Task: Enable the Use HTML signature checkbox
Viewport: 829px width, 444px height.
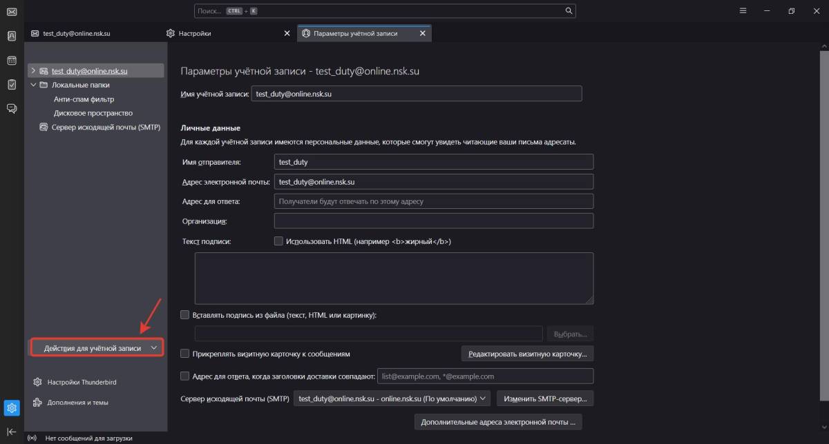Action: 279,241
